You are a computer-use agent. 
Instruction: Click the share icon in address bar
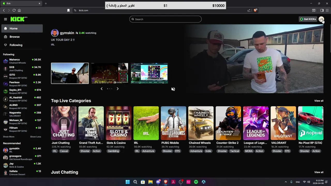249,10
